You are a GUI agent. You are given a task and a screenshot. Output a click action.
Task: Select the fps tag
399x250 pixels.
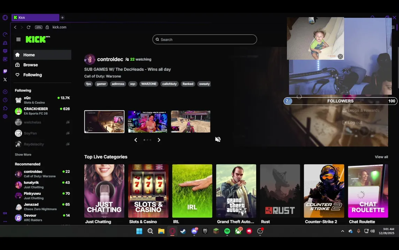point(88,84)
